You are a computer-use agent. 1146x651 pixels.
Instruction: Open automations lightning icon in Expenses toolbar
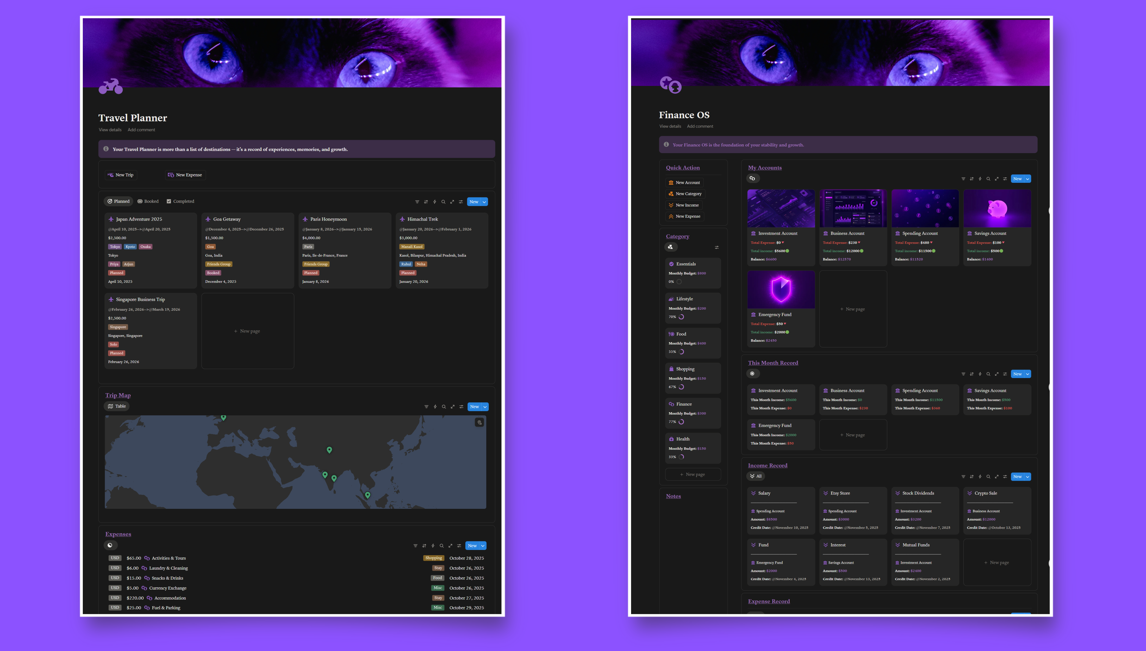pos(433,546)
